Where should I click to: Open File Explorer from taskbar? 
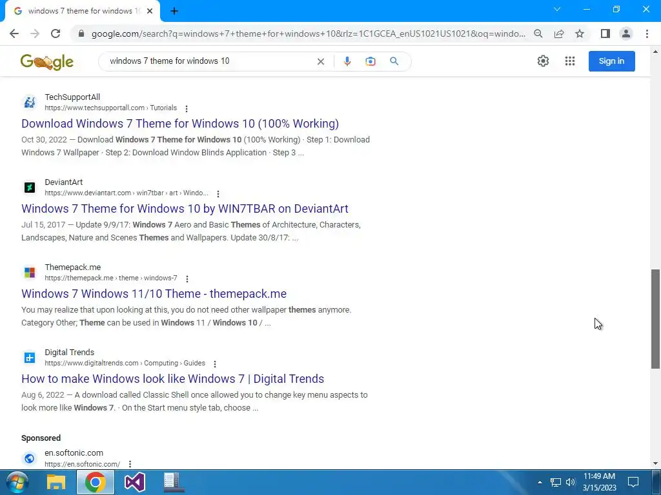56,482
